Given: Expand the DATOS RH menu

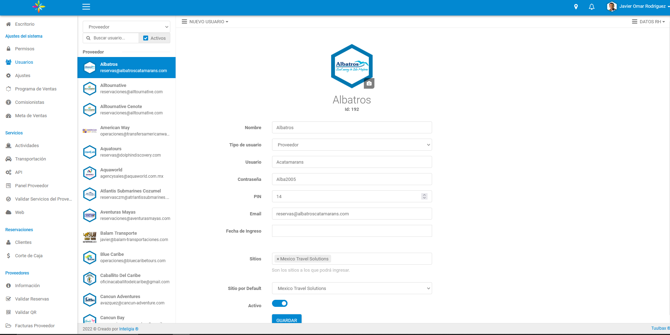Looking at the screenshot, I should [x=649, y=22].
